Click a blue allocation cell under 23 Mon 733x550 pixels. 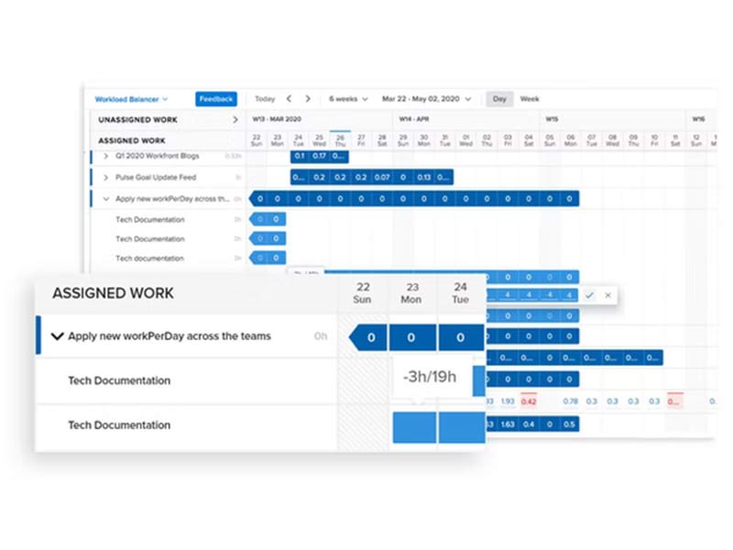tap(411, 335)
